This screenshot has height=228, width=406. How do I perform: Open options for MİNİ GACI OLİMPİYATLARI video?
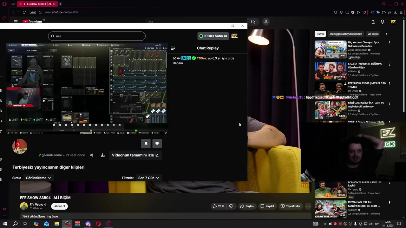pos(390,103)
